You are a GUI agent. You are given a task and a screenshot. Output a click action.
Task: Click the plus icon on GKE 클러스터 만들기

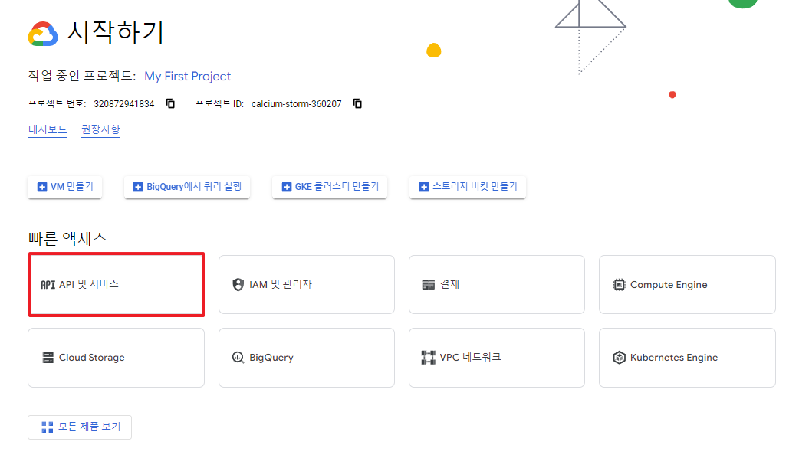(x=287, y=188)
